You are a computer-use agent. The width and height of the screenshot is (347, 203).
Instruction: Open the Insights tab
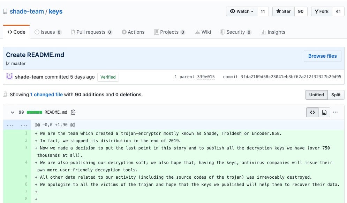pos(273,32)
